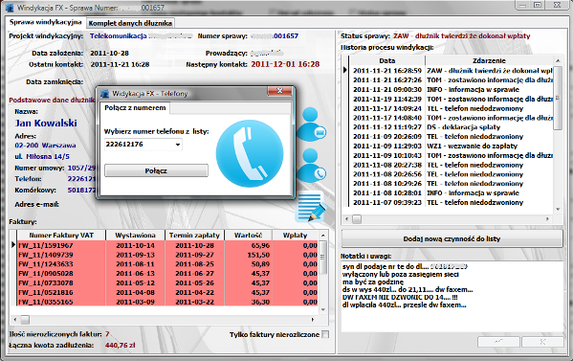Click inside the Notatki i uwagi text area
This screenshot has width=573, height=361.
452,296
